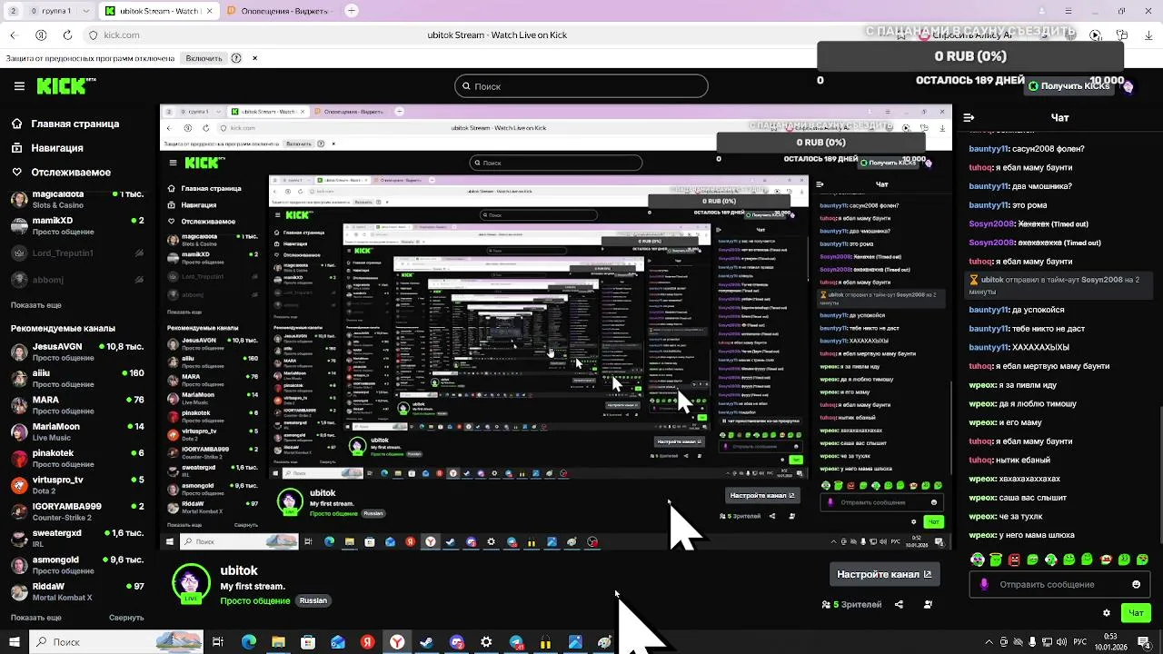Click Настройте канал button

pos(884,574)
